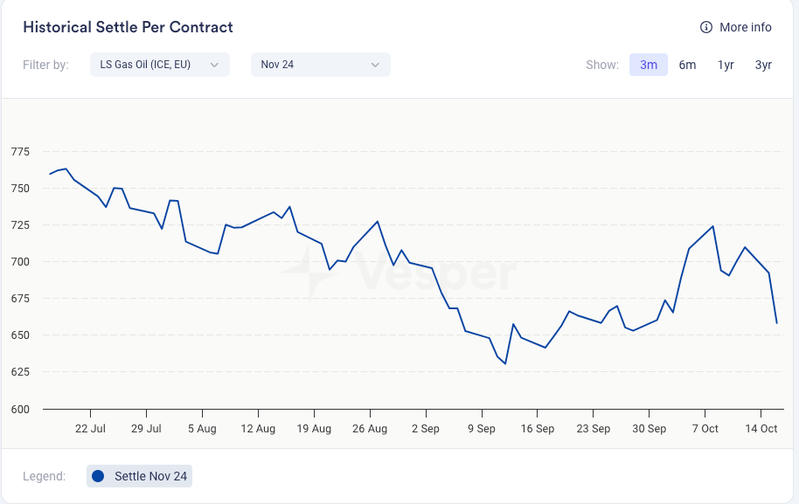Viewport: 799px width, 504px height.
Task: Click the 9 Sep x-axis date label
Action: (x=482, y=429)
